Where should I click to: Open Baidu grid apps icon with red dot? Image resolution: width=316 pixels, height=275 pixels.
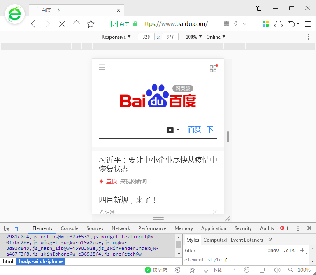(x=214, y=68)
